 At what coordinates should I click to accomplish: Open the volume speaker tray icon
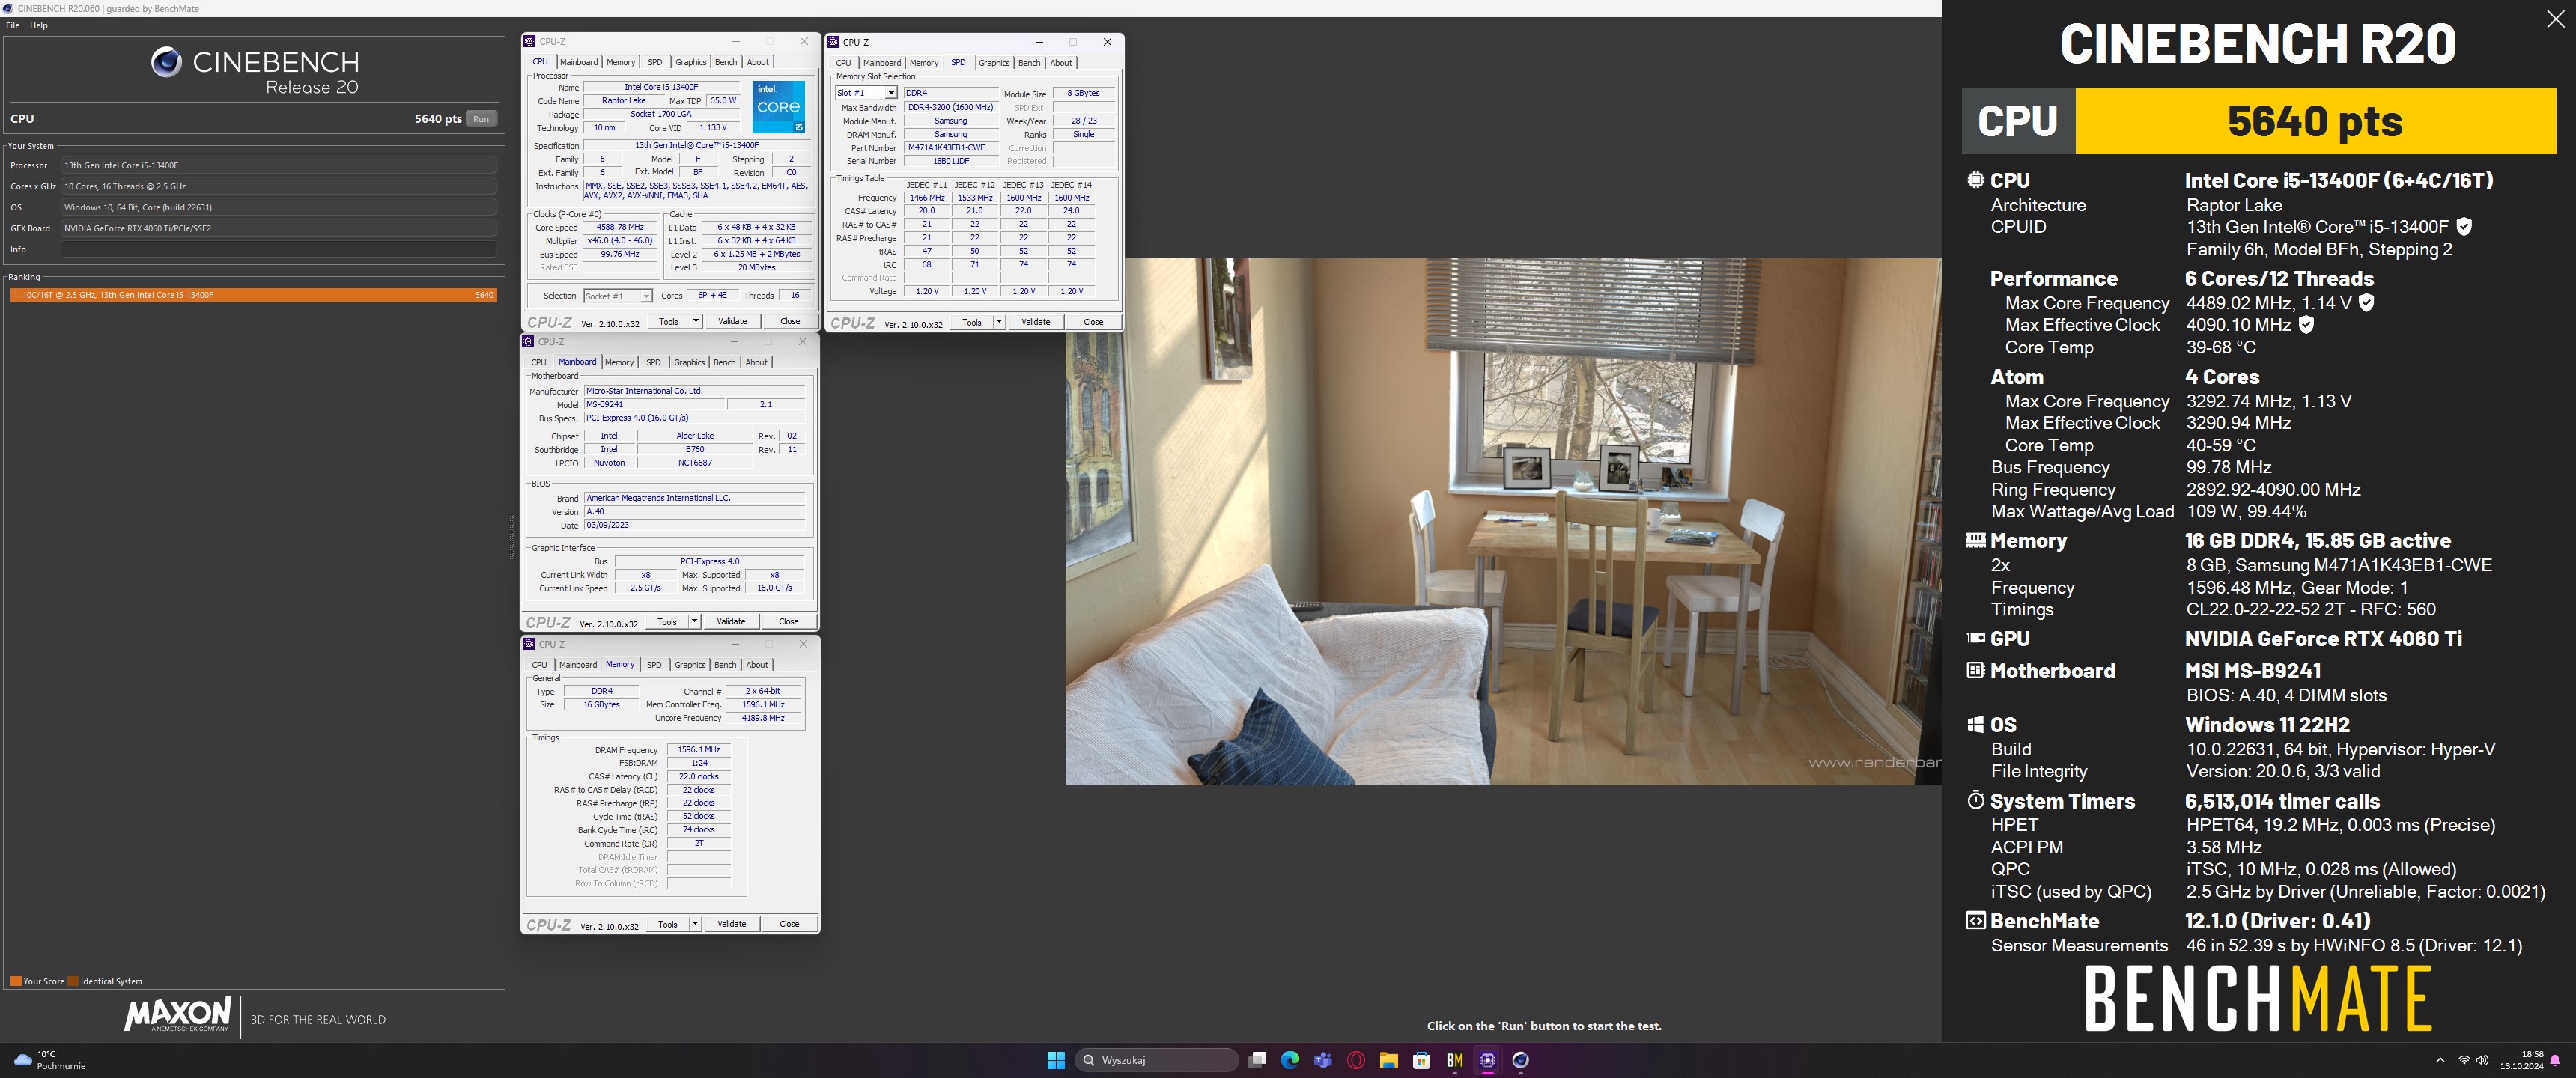tap(2482, 1060)
